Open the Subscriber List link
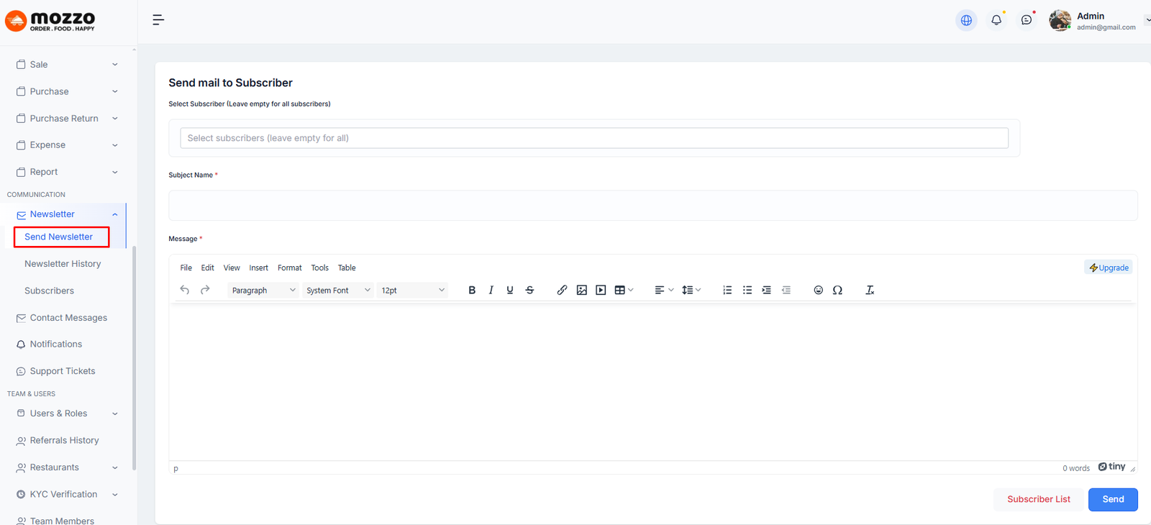Image resolution: width=1151 pixels, height=525 pixels. (1038, 499)
